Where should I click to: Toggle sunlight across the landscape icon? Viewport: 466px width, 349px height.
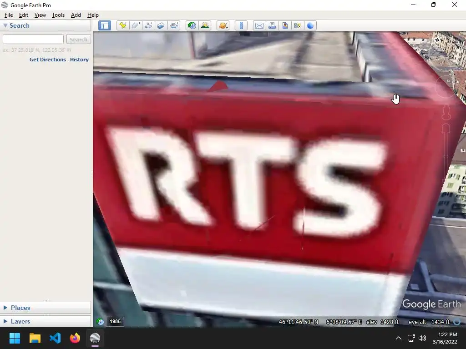(205, 25)
